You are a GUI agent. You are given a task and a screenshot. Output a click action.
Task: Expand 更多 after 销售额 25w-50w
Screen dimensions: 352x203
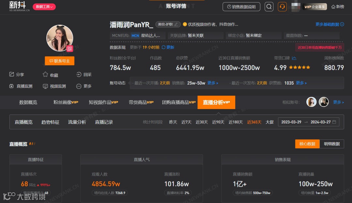213,83
